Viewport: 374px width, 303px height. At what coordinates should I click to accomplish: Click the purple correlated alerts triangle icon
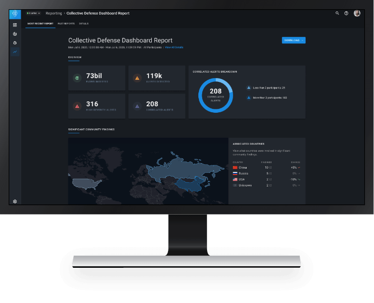137,106
